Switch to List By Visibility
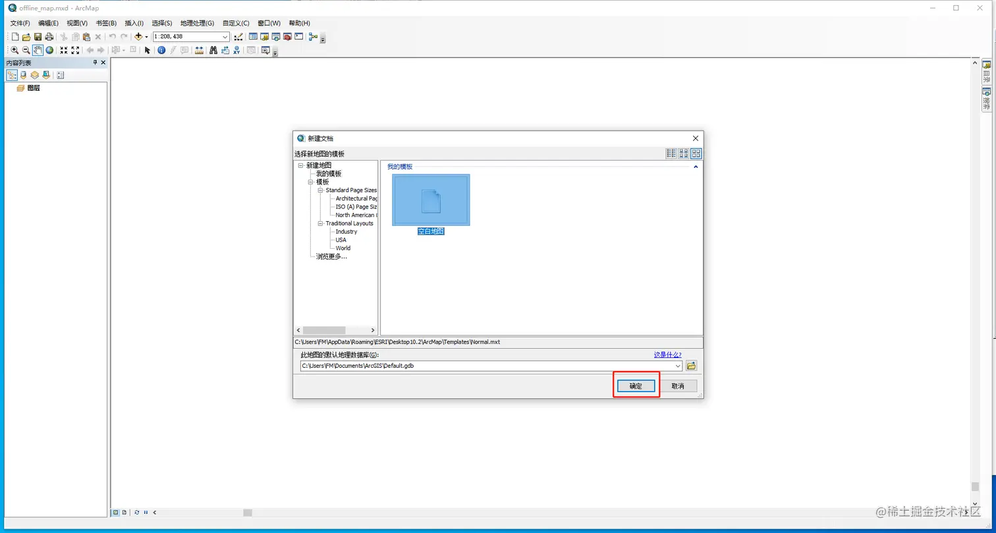This screenshot has height=533, width=996. 34,76
